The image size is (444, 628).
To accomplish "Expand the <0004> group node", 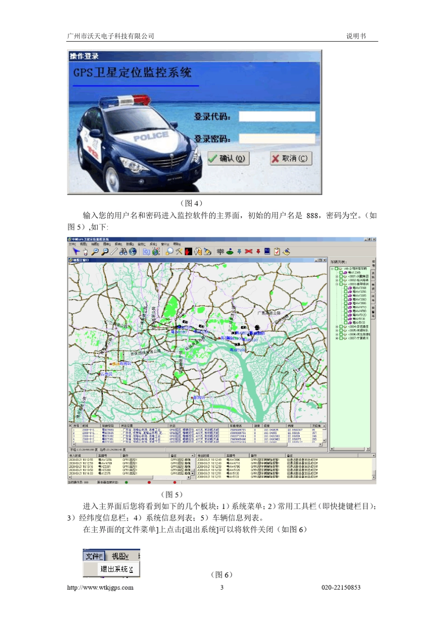I will (337, 327).
